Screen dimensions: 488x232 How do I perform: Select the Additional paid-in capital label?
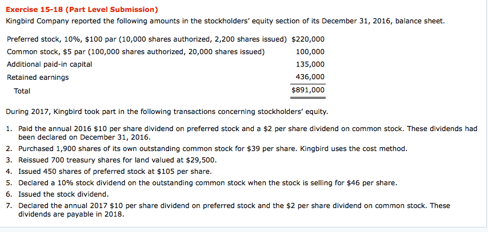[49, 64]
